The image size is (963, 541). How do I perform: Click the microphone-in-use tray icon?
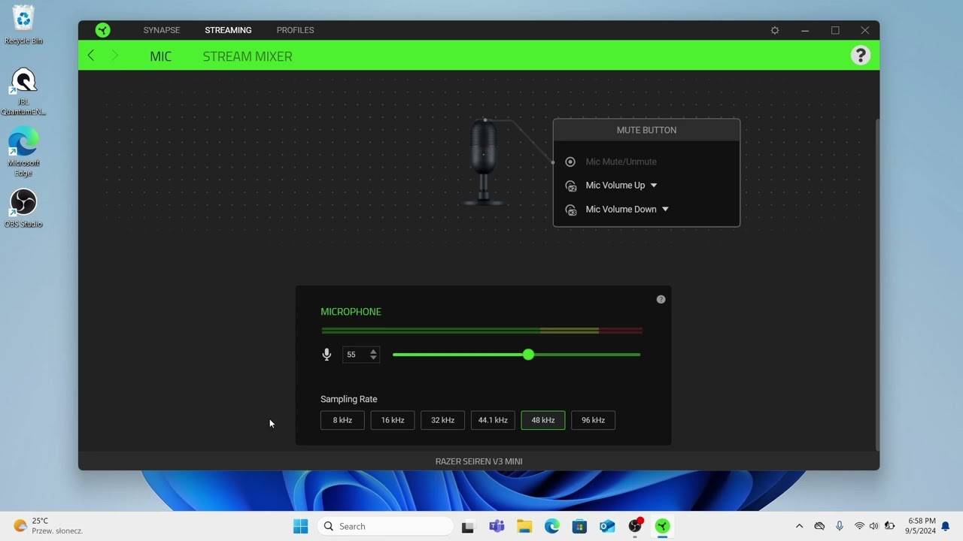(x=840, y=526)
